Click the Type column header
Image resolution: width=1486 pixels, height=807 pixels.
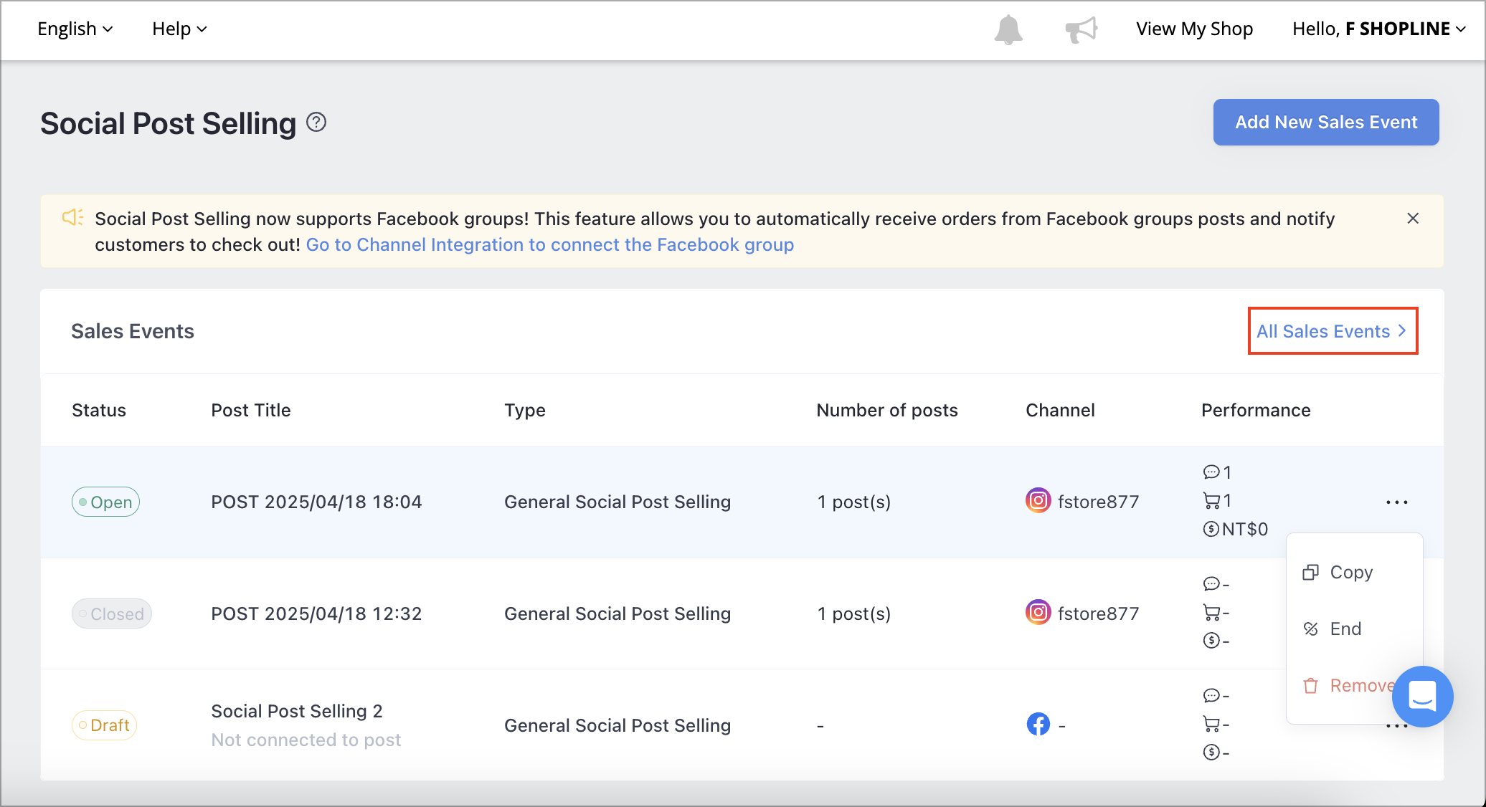tap(525, 411)
